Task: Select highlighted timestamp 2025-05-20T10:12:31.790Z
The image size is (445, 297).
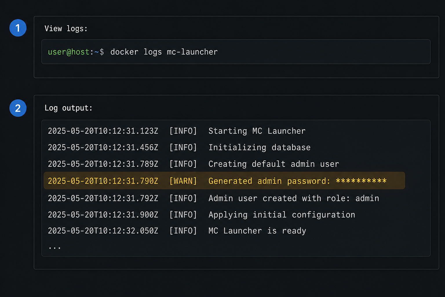Action: point(103,181)
